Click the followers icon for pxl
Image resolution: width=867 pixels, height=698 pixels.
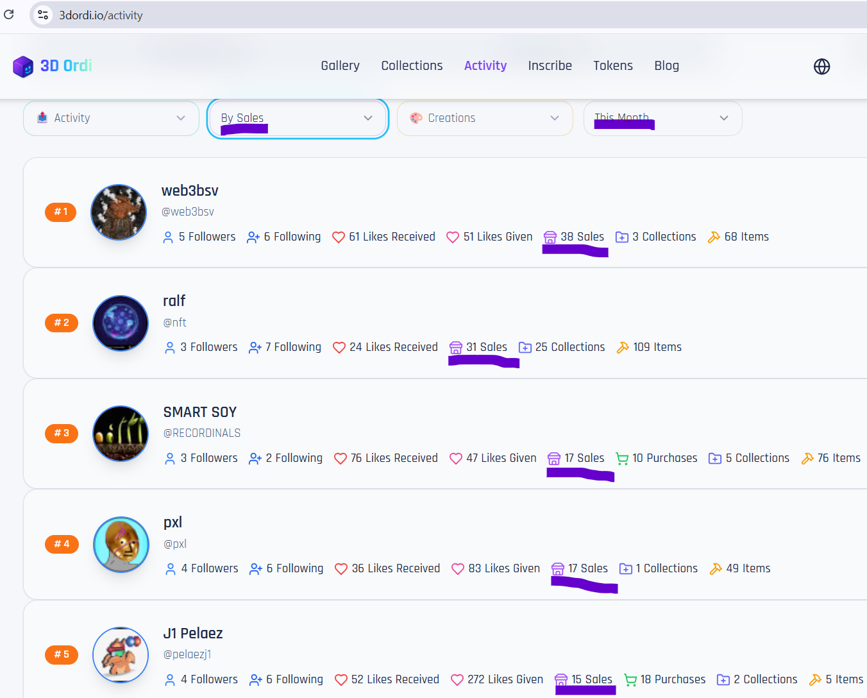(171, 569)
